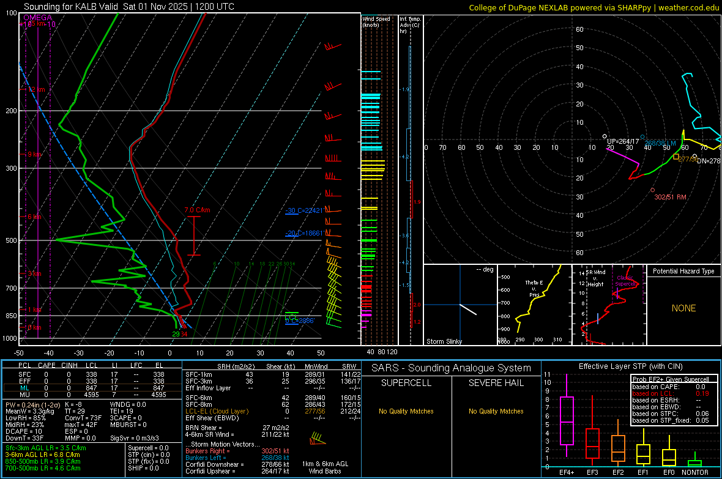The image size is (722, 479).
Task: Click the 268/38 LM hodograph marker
Action: 643,137
